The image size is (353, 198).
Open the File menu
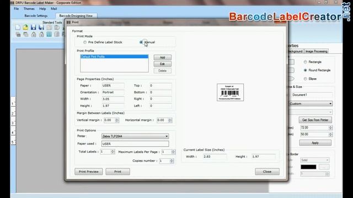click(x=16, y=9)
